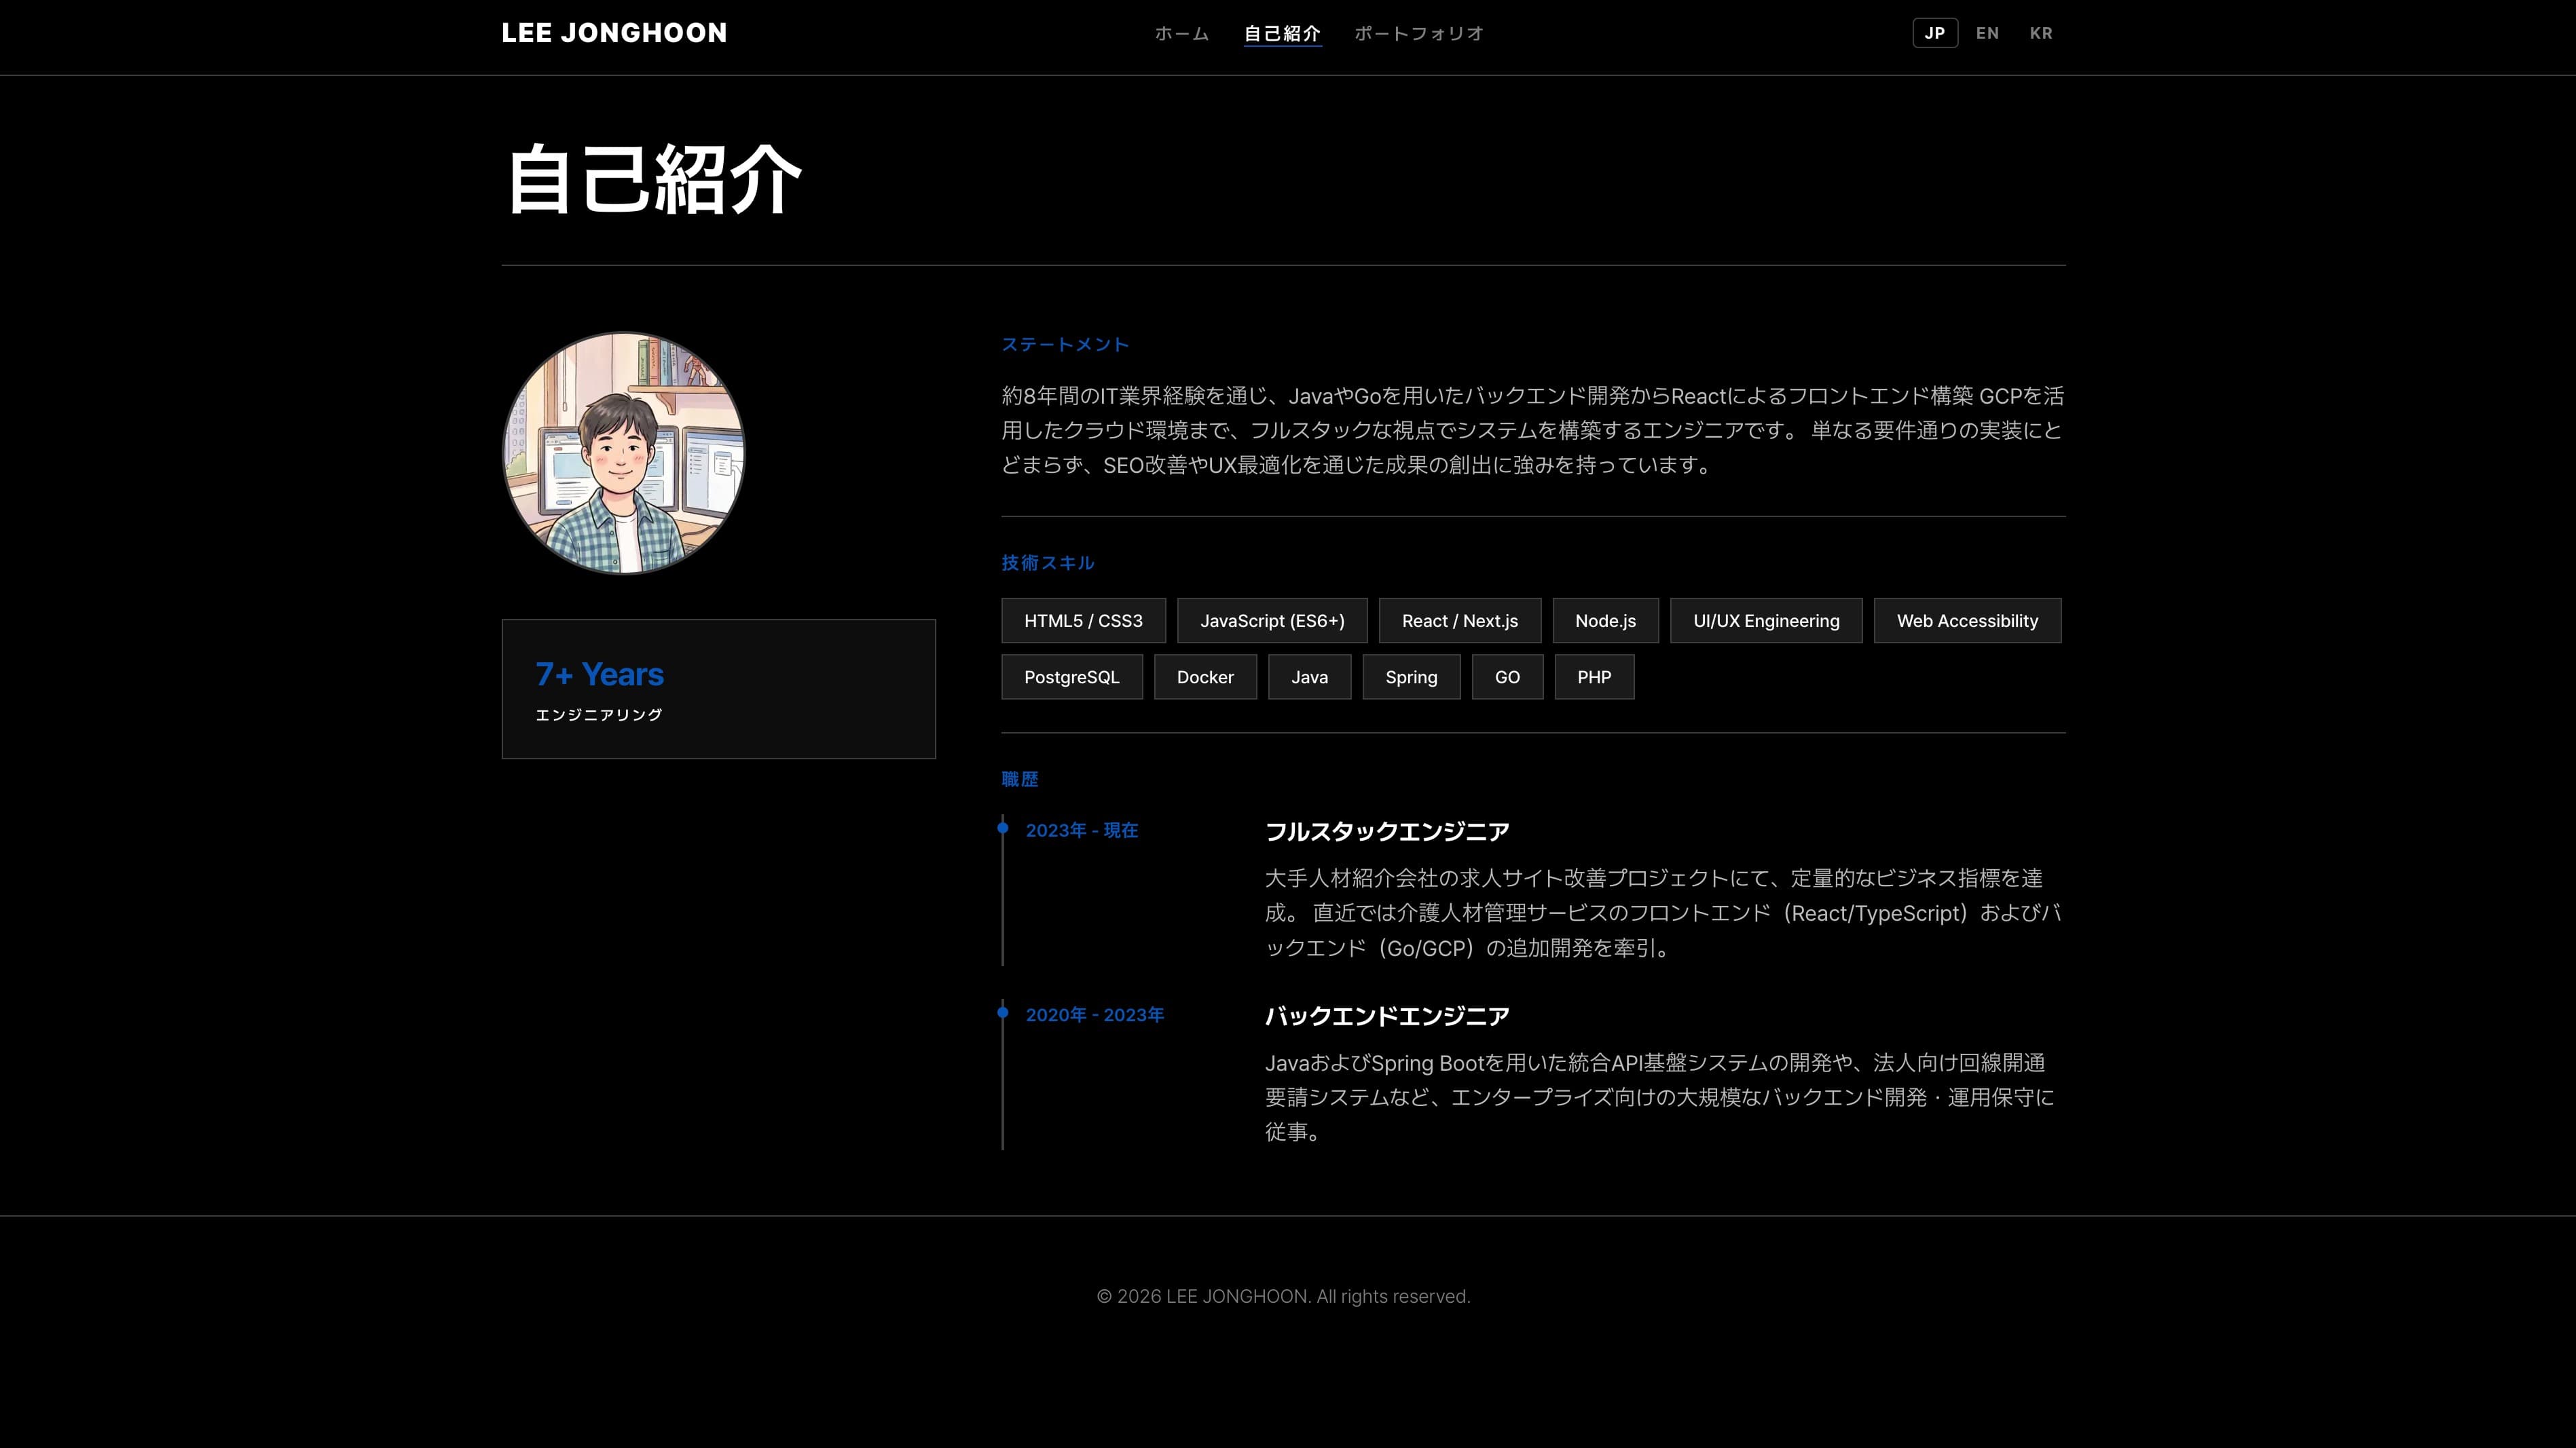
Task: Click the HTML5 / CSS3 skill tag
Action: pos(1083,621)
